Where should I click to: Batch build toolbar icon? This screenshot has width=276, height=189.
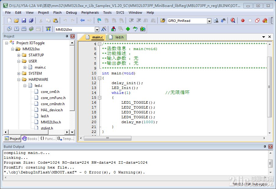[31, 29]
